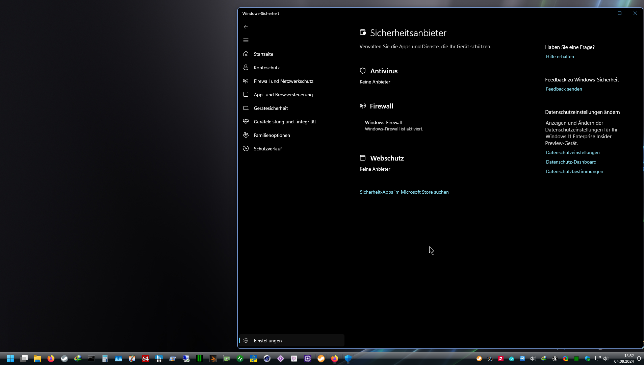
Task: Click the blue car tray icon
Action: point(522,359)
